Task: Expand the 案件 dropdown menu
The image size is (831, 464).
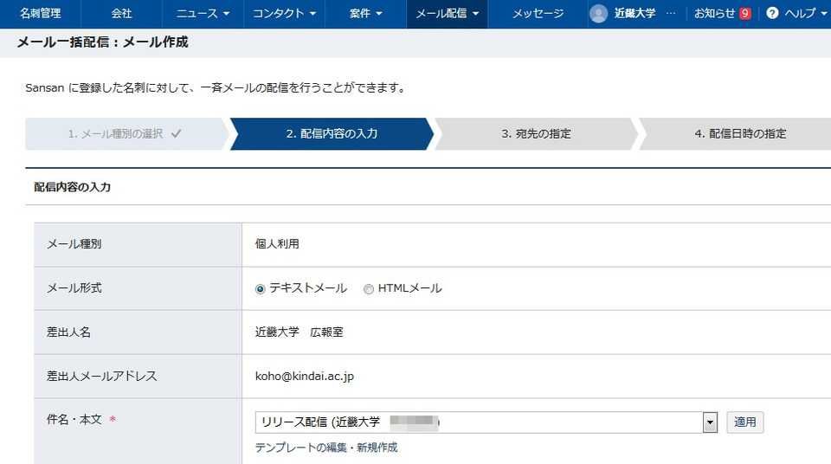Action: [365, 13]
